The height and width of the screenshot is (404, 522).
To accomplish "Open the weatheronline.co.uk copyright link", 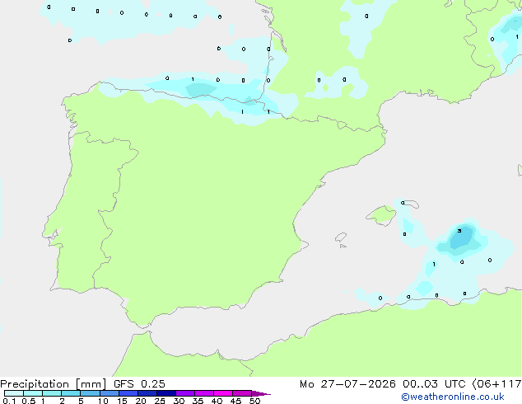I will click(x=453, y=397).
